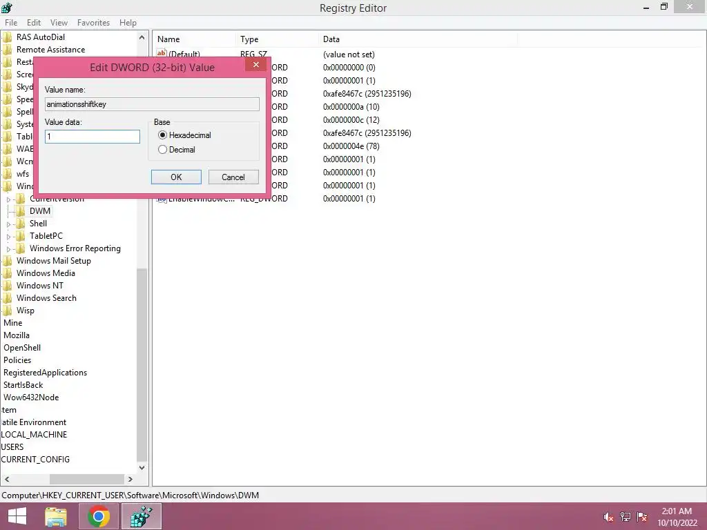Click the tree vertical scrollbar thumb
The height and width of the screenshot is (530, 707).
(x=142, y=364)
